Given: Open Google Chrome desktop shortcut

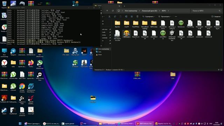Looking at the screenshot, I should 22,88.
